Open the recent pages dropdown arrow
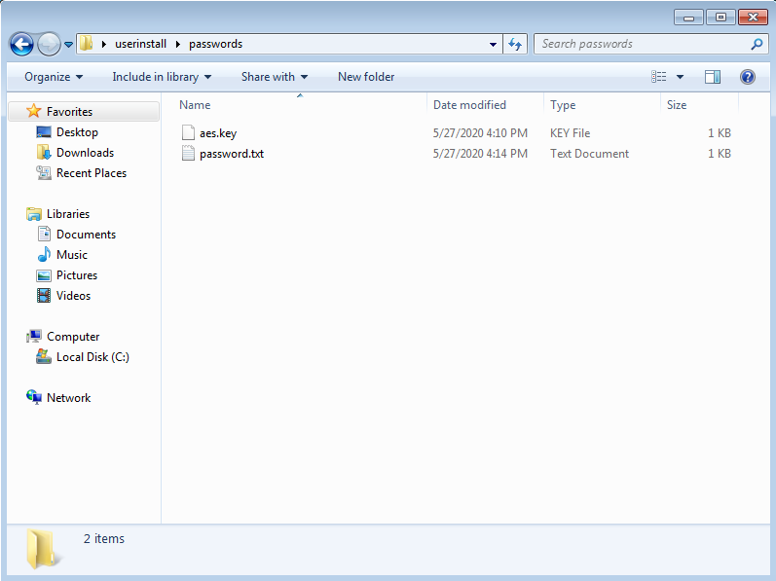 (69, 45)
